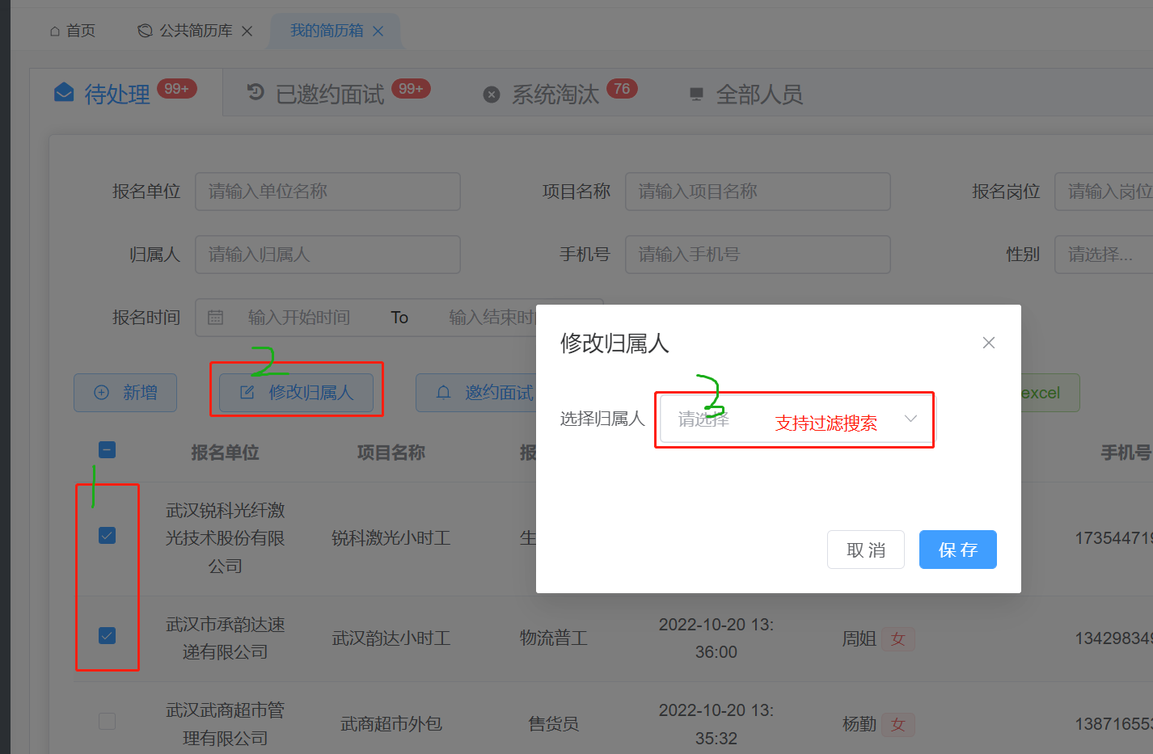Click the 女 tag next to 杨勤
The width and height of the screenshot is (1153, 754).
897,725
